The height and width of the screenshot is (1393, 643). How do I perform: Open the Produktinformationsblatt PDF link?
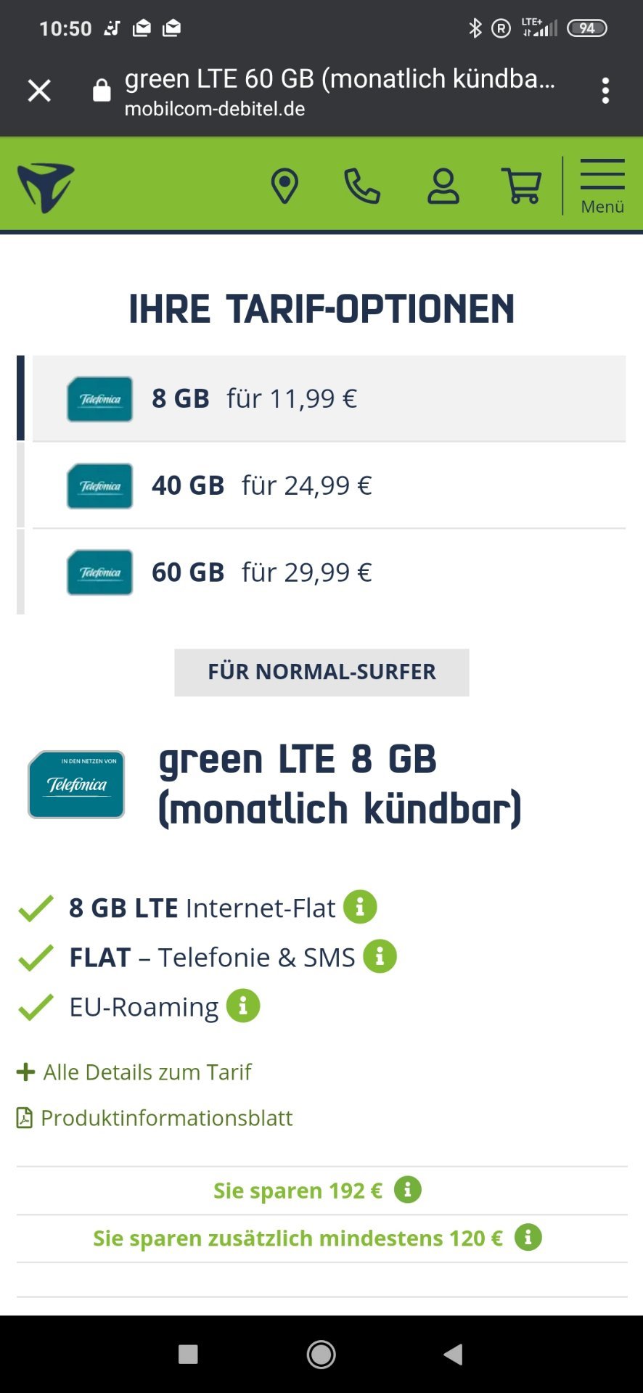[x=155, y=1117]
